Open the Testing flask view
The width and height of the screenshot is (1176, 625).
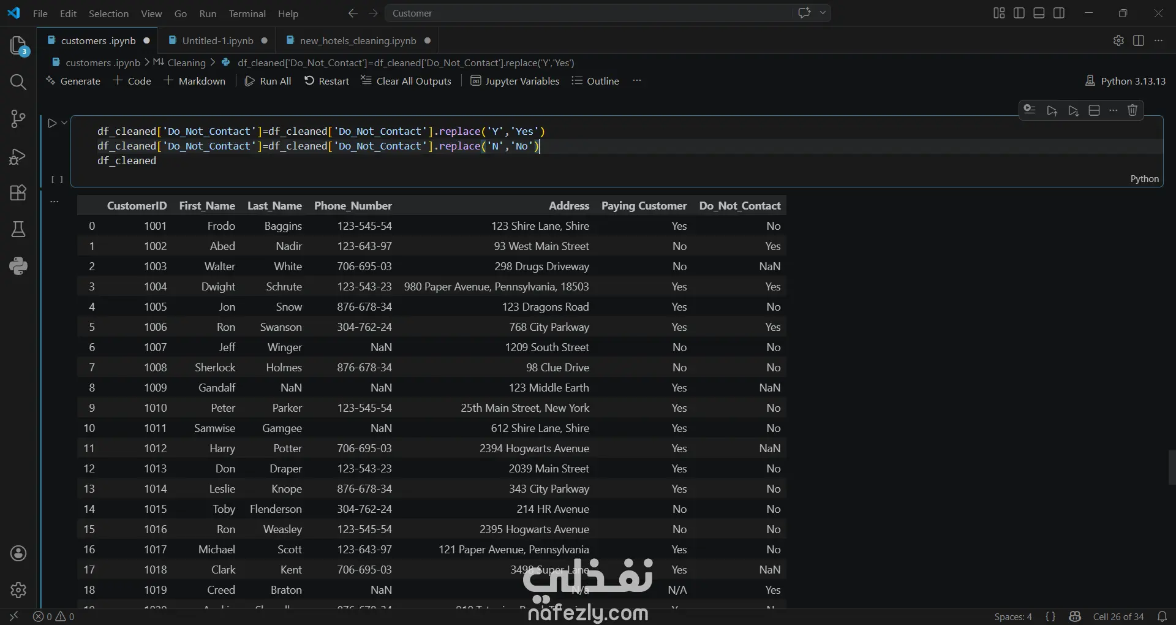tap(18, 229)
